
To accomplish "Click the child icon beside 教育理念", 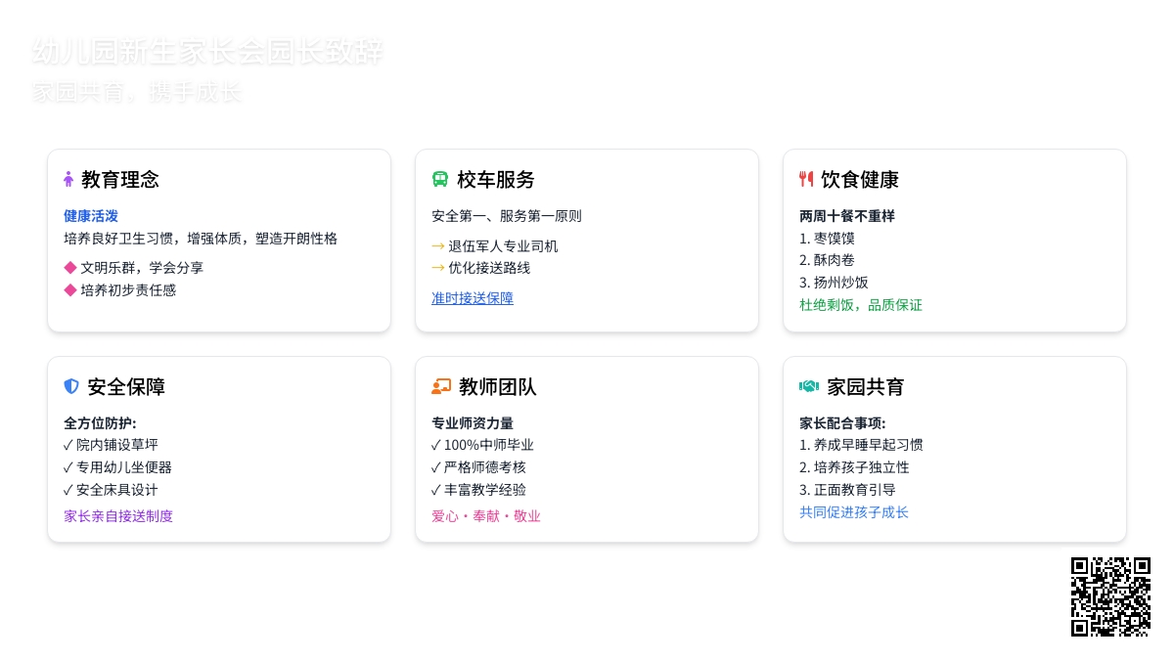I will coord(68,179).
